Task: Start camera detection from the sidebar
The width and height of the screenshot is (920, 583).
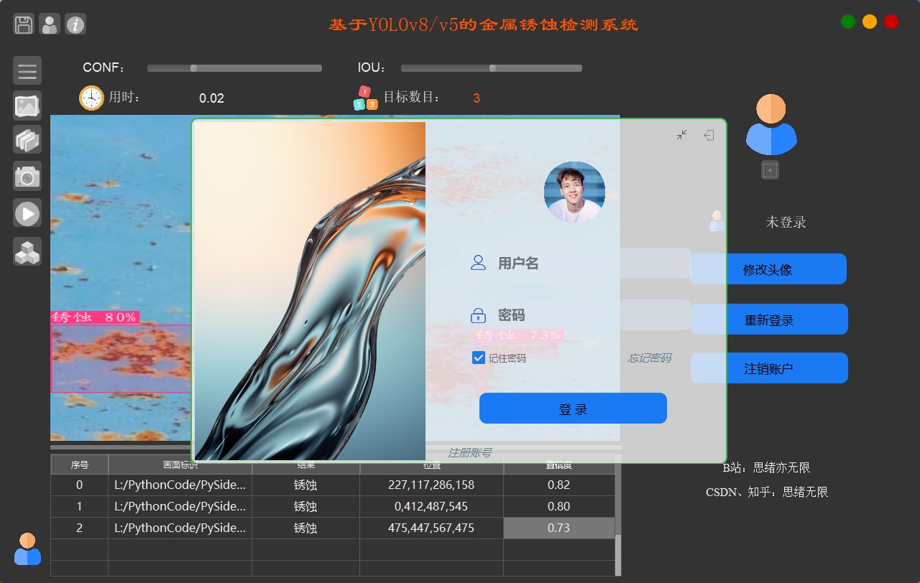Action: point(27,176)
